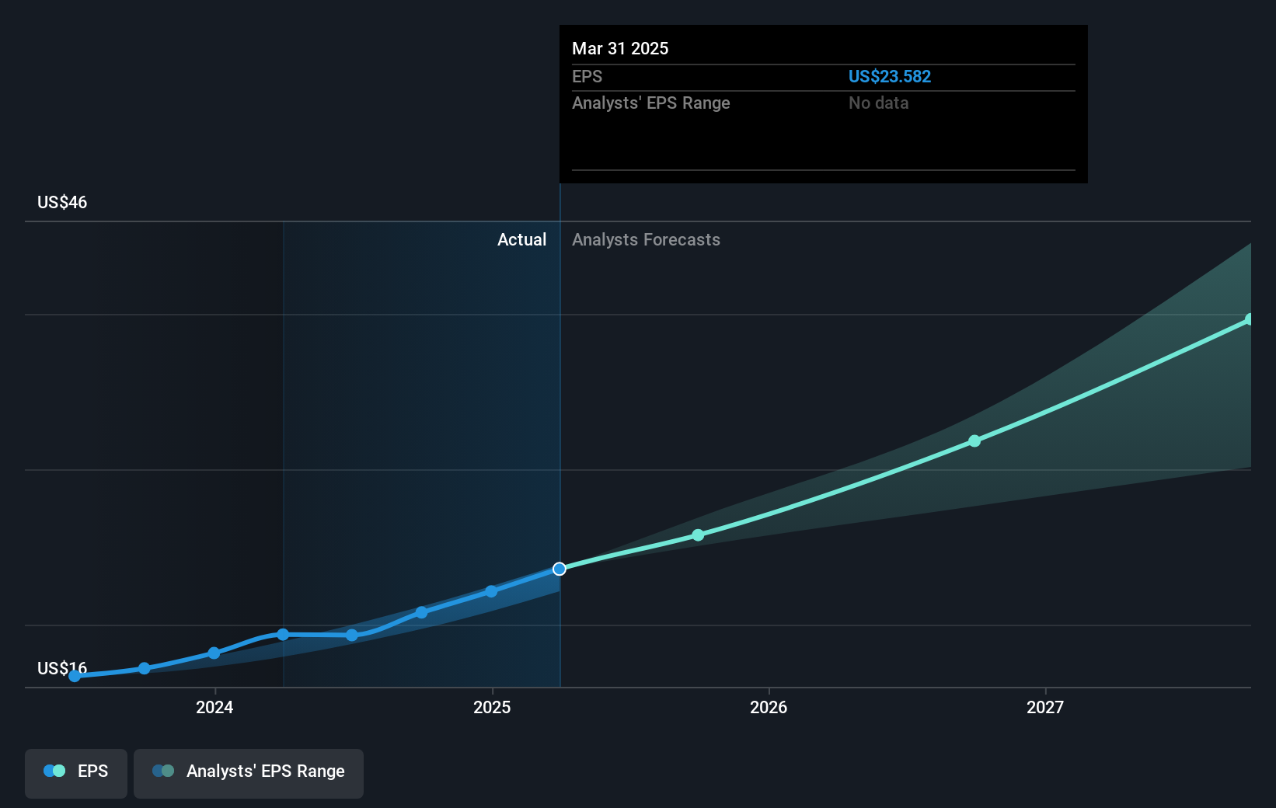Screen dimensions: 1276x808
Task: Click the US$23.582 EPS value in tooltip
Action: click(x=890, y=76)
